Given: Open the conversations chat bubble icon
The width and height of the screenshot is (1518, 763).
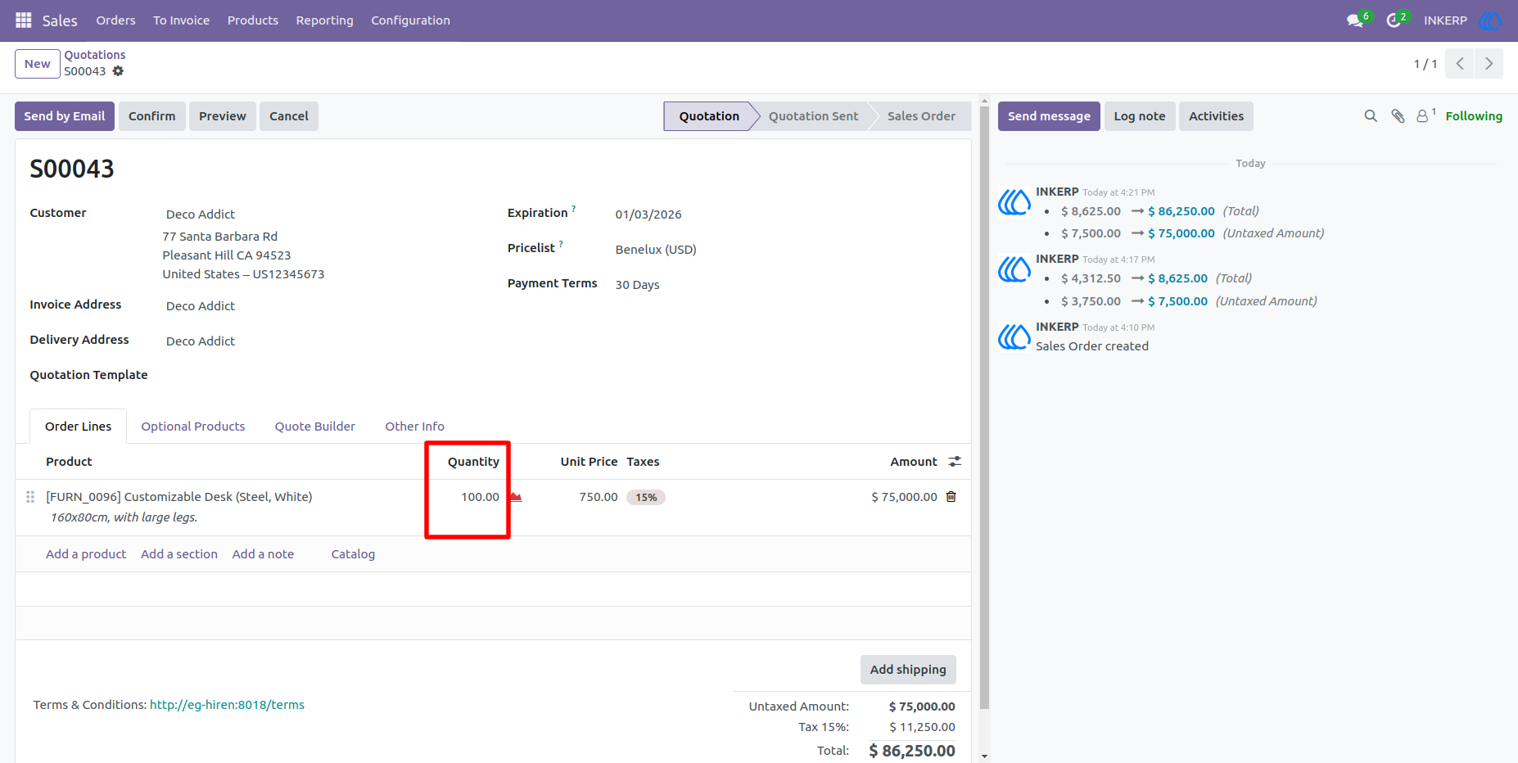Looking at the screenshot, I should (x=1355, y=20).
